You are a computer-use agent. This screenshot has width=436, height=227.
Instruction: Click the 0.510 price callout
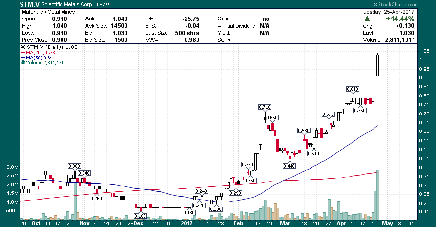click(313, 153)
